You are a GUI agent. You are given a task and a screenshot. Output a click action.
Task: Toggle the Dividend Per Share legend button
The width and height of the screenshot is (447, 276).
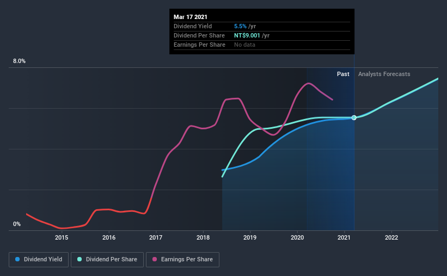pos(107,260)
